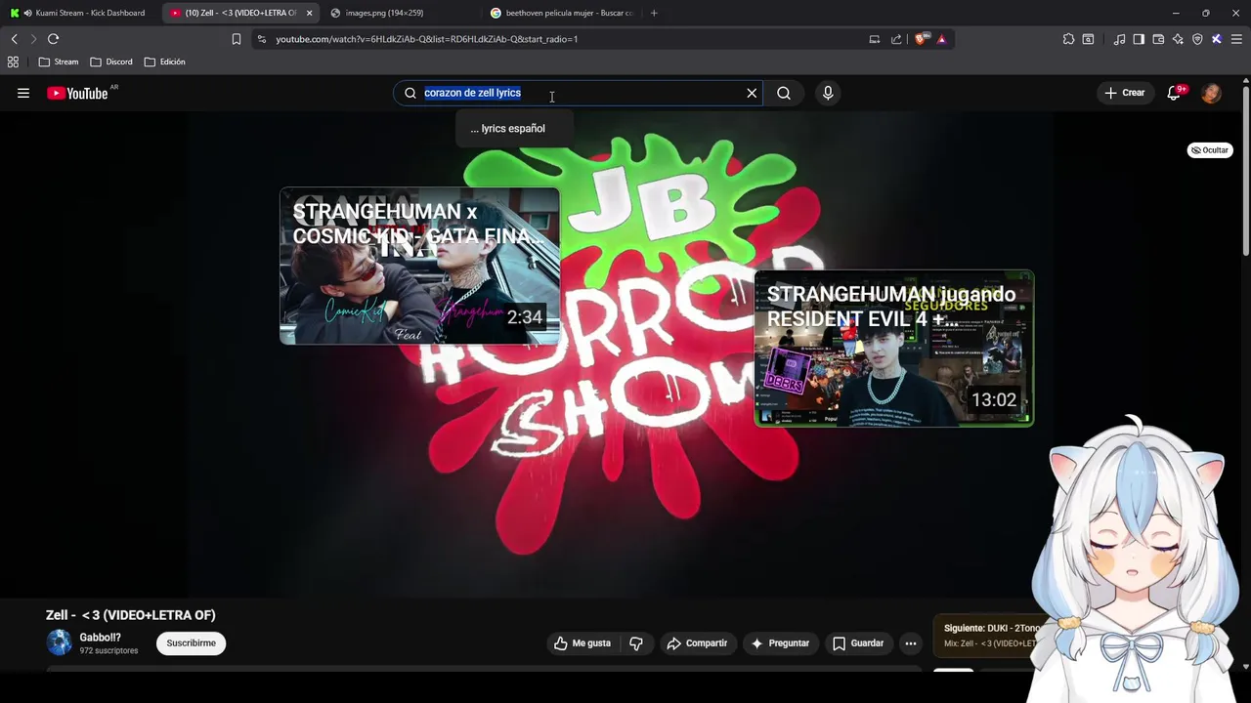1251x703 pixels.
Task: Open the STRANGEHUMAN x COSMIC KID video card
Action: (420, 266)
